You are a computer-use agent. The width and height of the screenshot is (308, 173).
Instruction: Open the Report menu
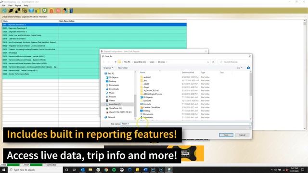[18, 5]
